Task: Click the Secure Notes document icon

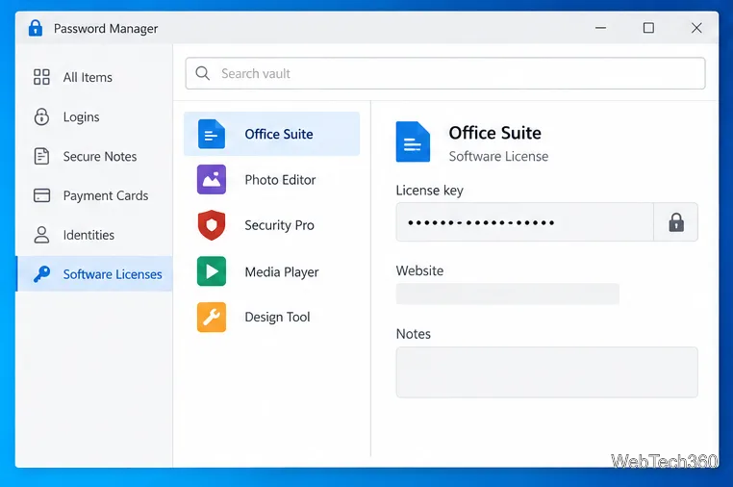Action: point(41,156)
